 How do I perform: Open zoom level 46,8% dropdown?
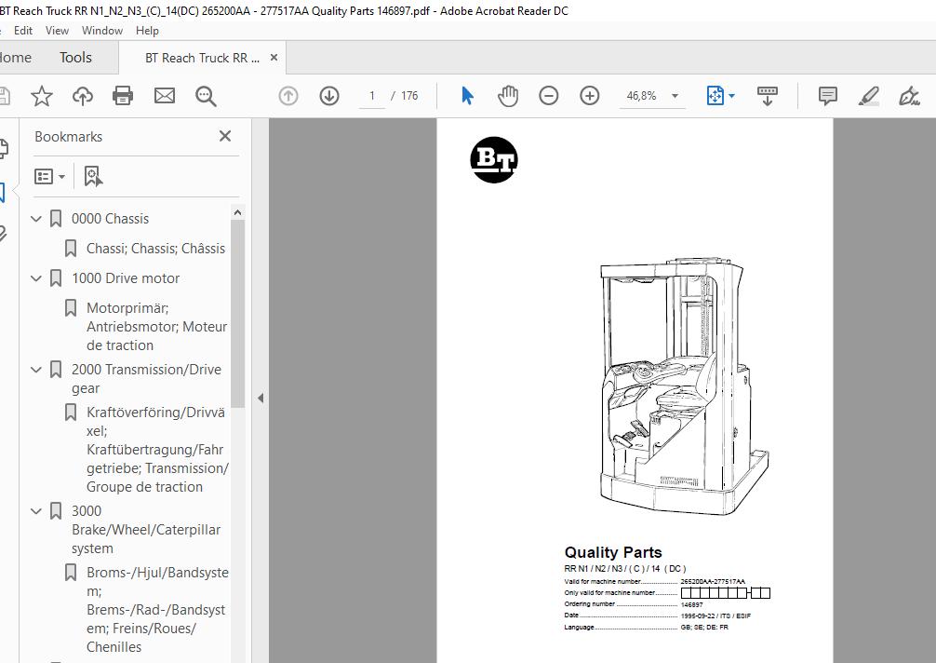point(675,96)
